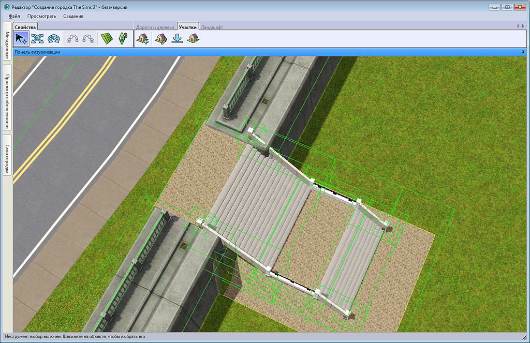The width and height of the screenshot is (530, 343).
Task: Expand the Слои городка side panel
Action: point(7,155)
